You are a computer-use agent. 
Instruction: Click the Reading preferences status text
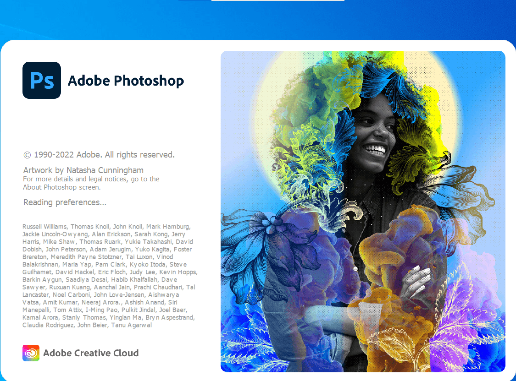click(x=65, y=202)
